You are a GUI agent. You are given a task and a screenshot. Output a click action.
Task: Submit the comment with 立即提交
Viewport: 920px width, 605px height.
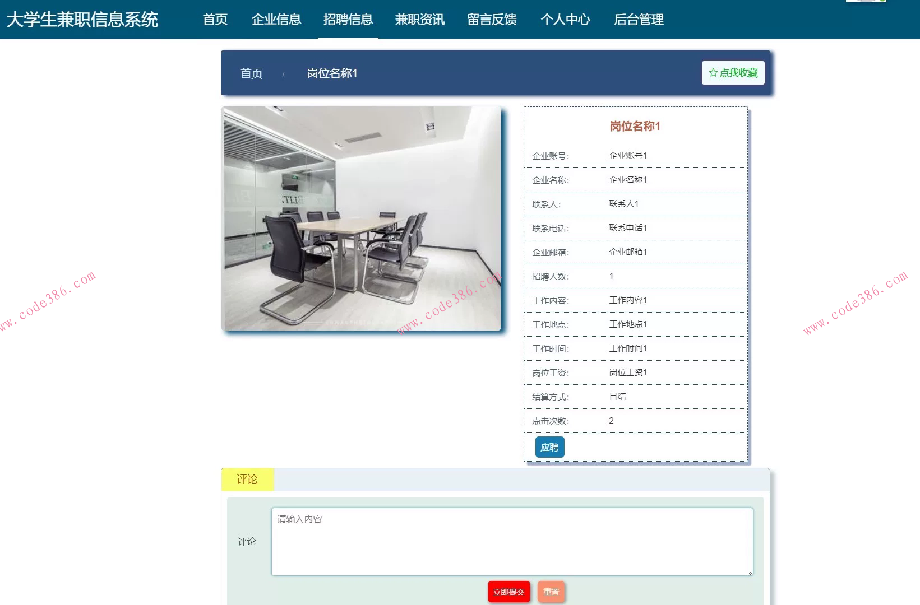tap(508, 591)
